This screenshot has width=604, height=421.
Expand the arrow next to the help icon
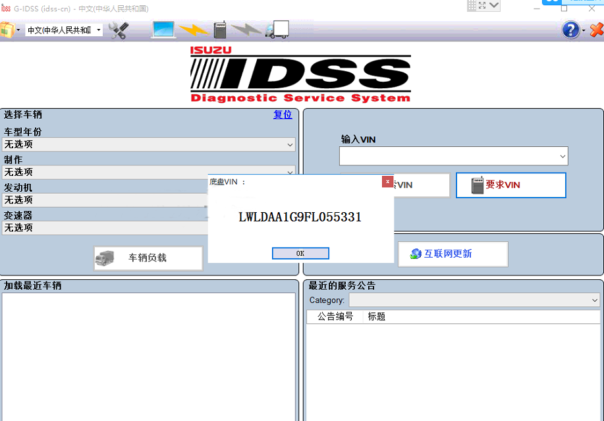pos(584,30)
